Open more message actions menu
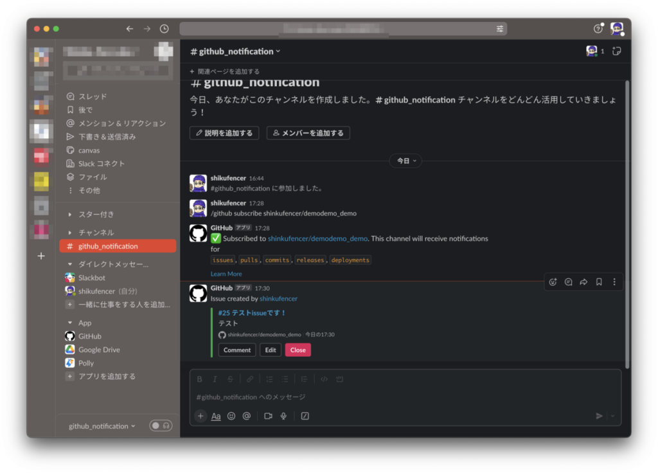The width and height of the screenshot is (658, 473). (x=614, y=282)
